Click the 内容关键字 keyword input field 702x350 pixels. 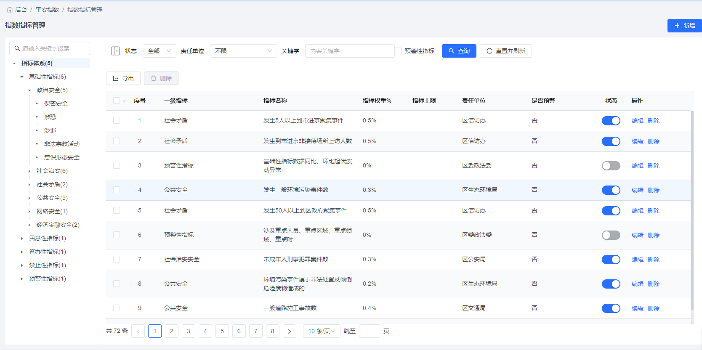(x=349, y=51)
